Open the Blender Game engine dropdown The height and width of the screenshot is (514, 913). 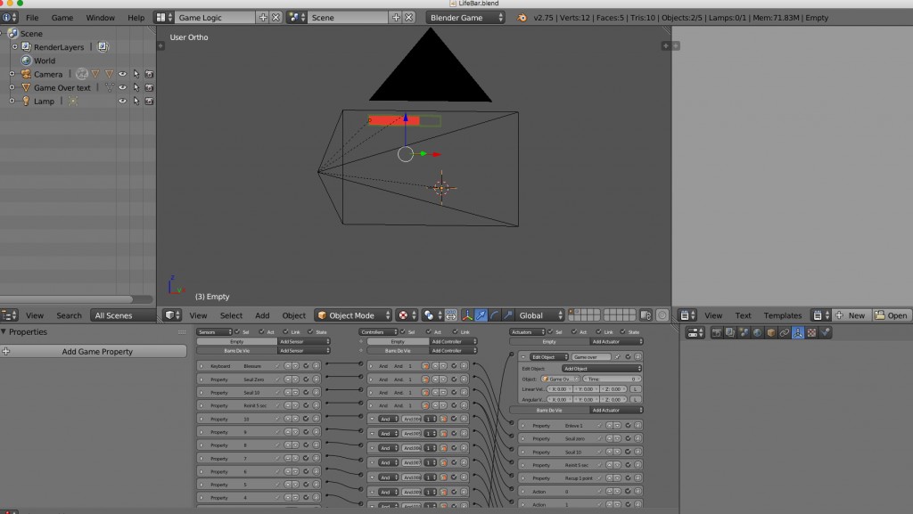click(465, 18)
